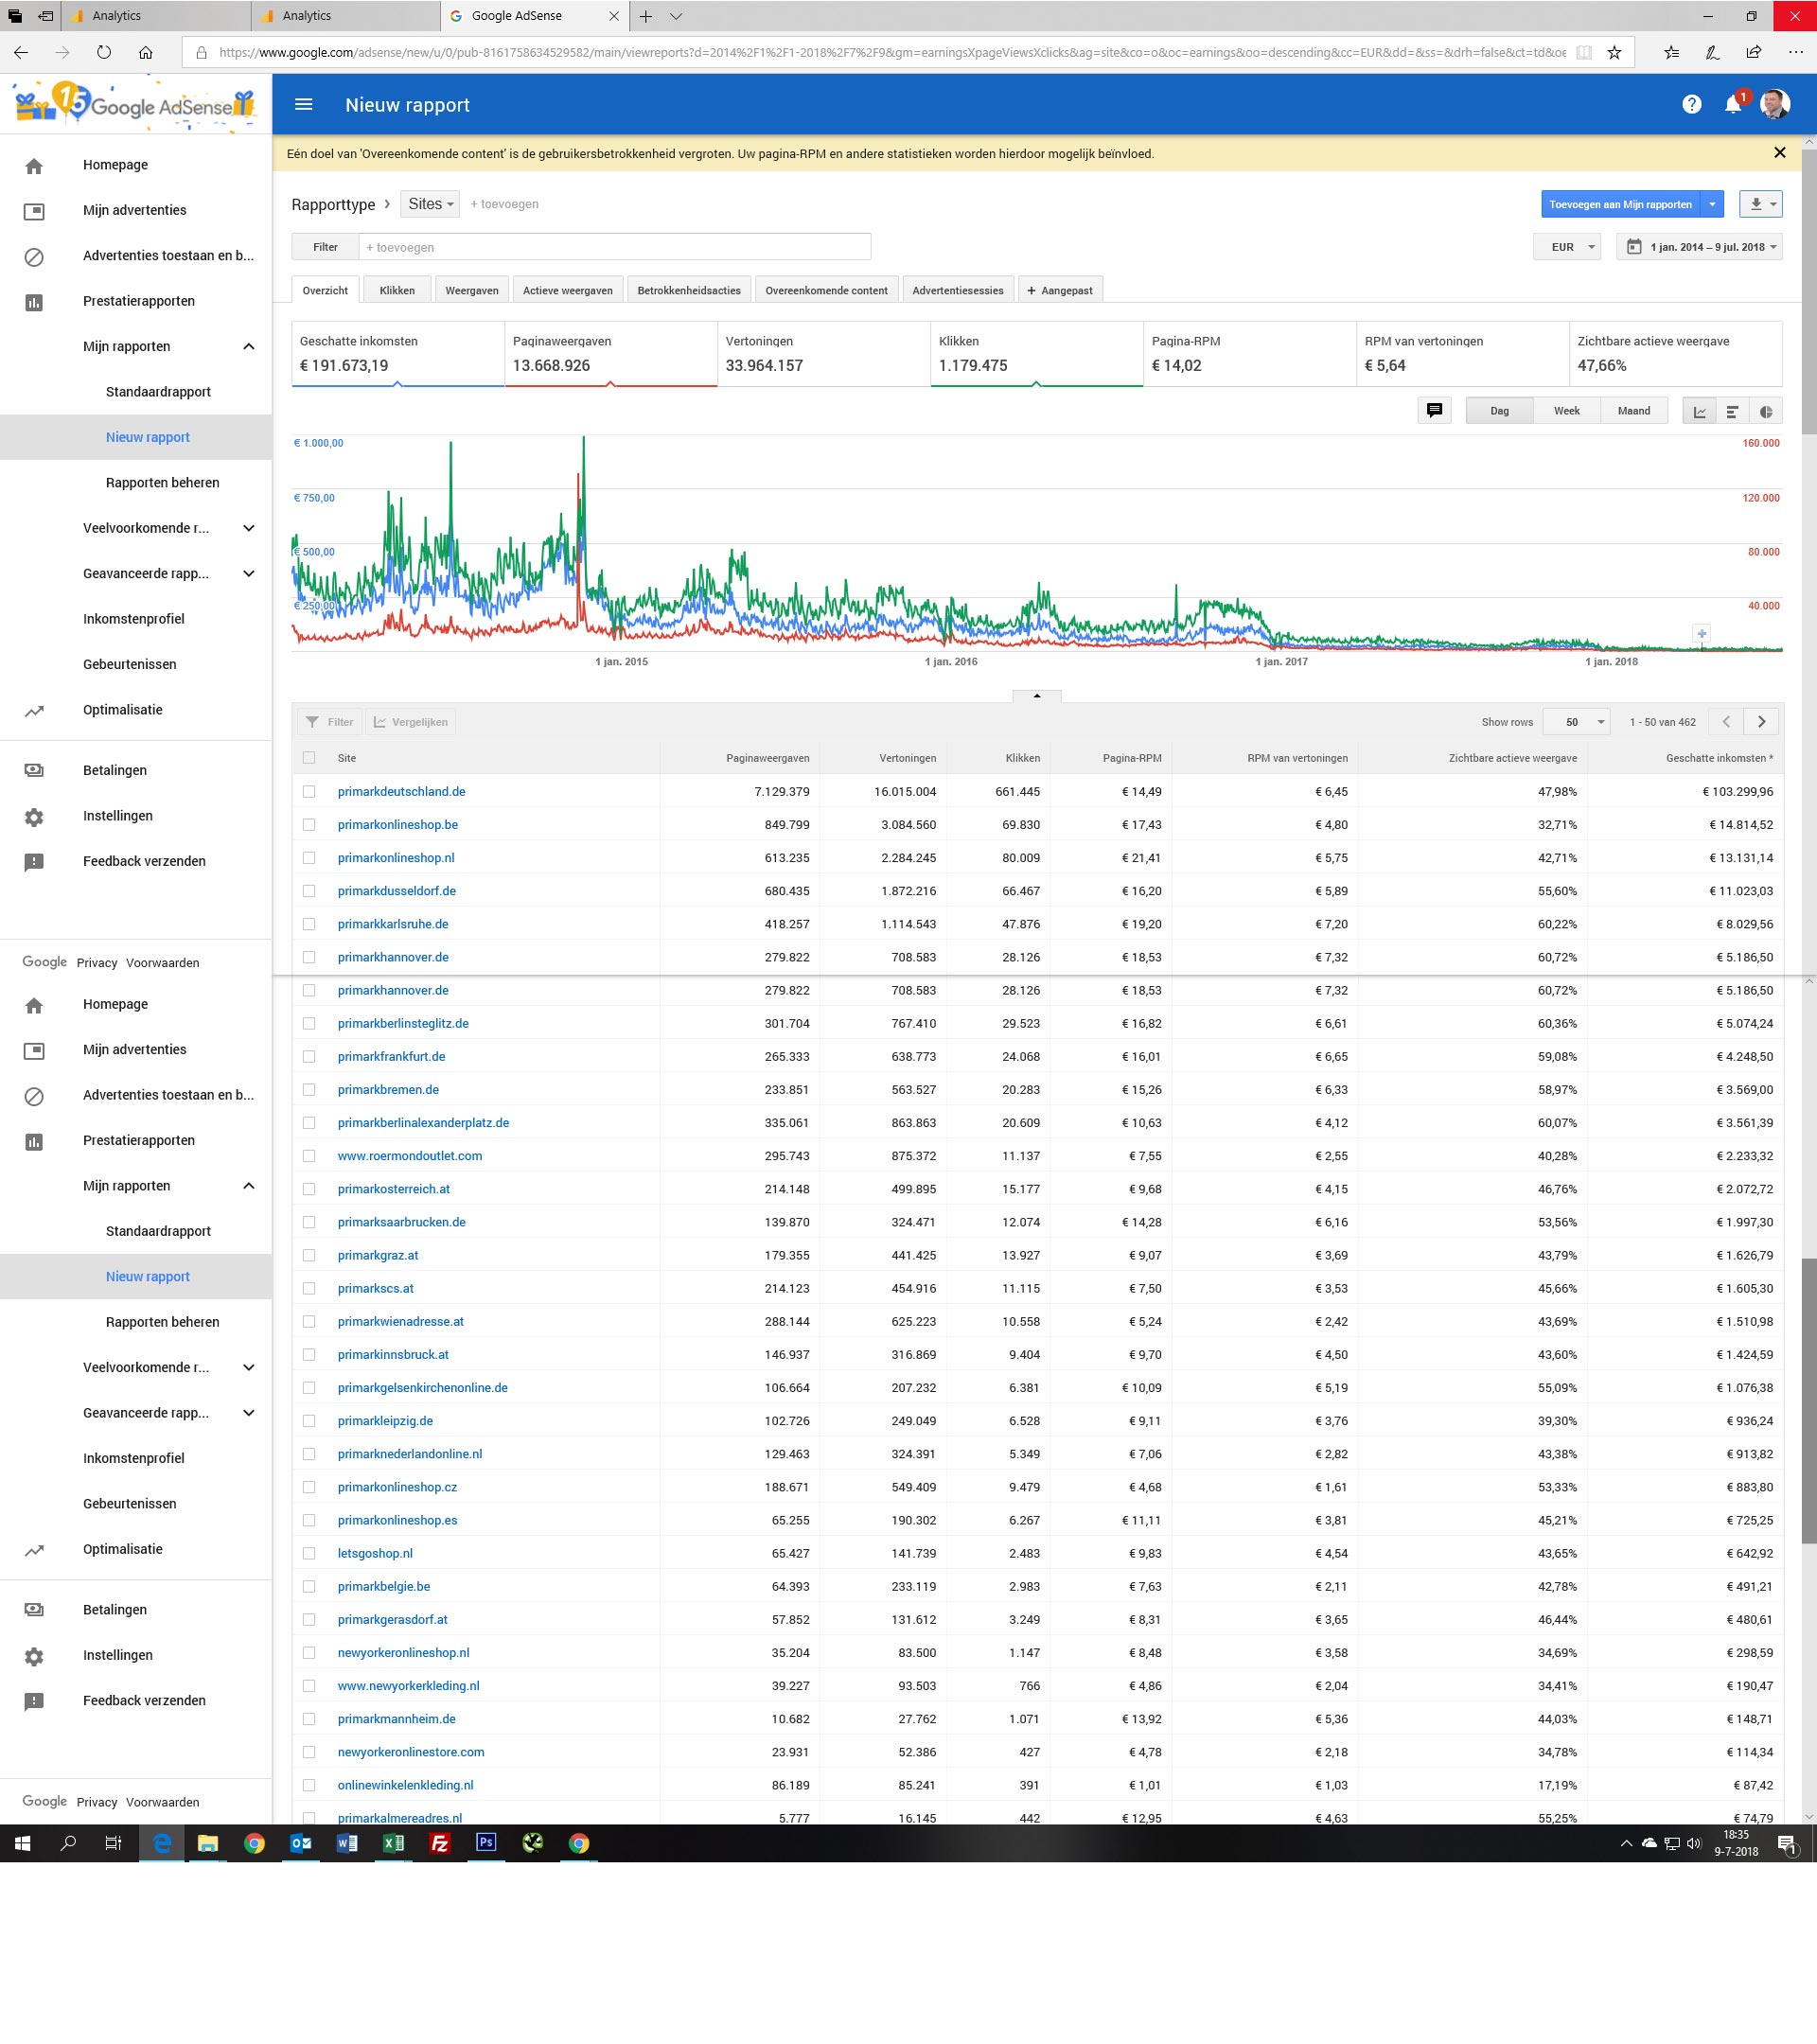This screenshot has height=2044, width=1817.
Task: Open the hamburger navigation menu
Action: 304,105
